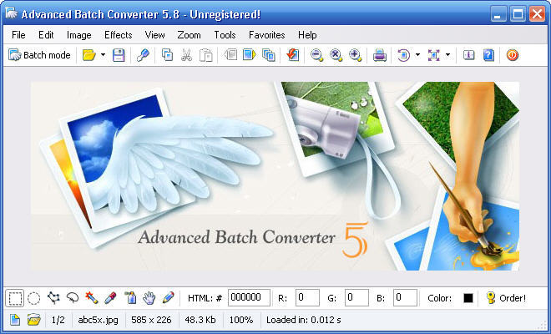Open the Edit menu
Image resolution: width=551 pixels, height=334 pixels.
[46, 35]
